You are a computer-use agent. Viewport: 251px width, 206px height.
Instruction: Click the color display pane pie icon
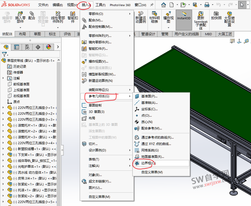[x=48, y=47]
